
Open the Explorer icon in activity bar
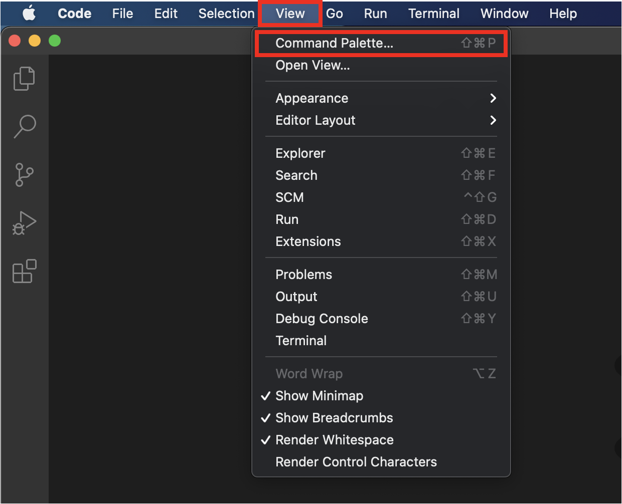(24, 79)
